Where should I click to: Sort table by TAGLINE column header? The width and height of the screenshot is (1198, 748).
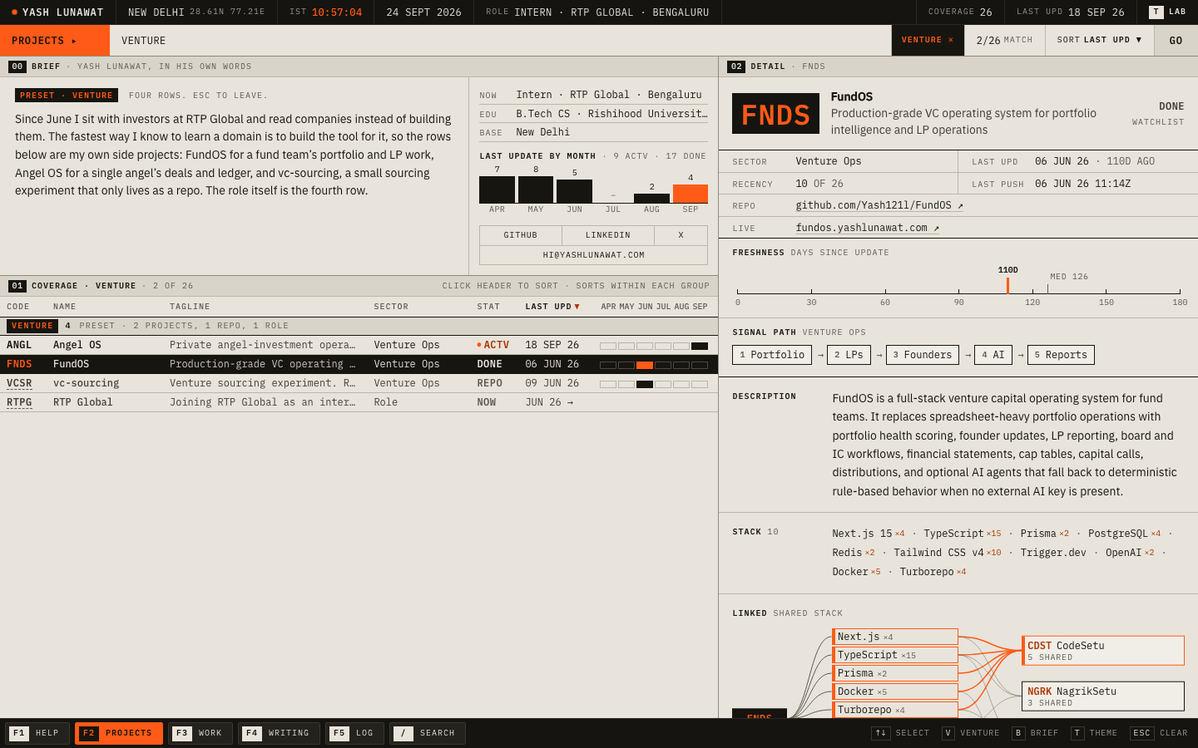tap(190, 307)
